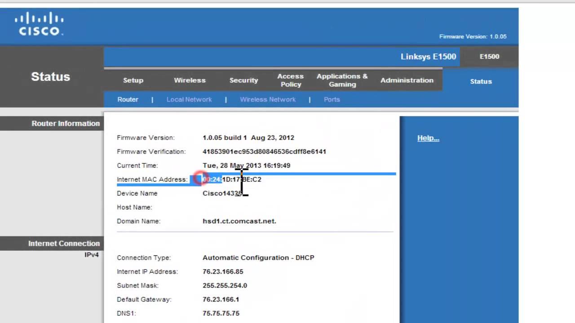Click the Domain Name: label
The width and height of the screenshot is (575, 323).
138,221
